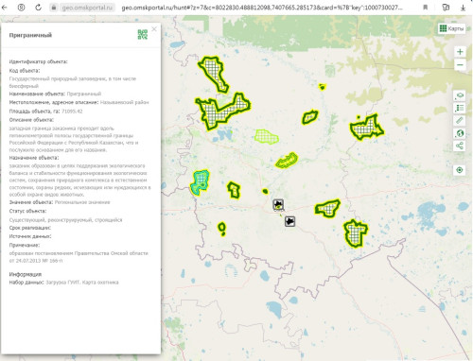Open the QR code for Приграничный card
The height and width of the screenshot is (361, 473).
coord(143,34)
